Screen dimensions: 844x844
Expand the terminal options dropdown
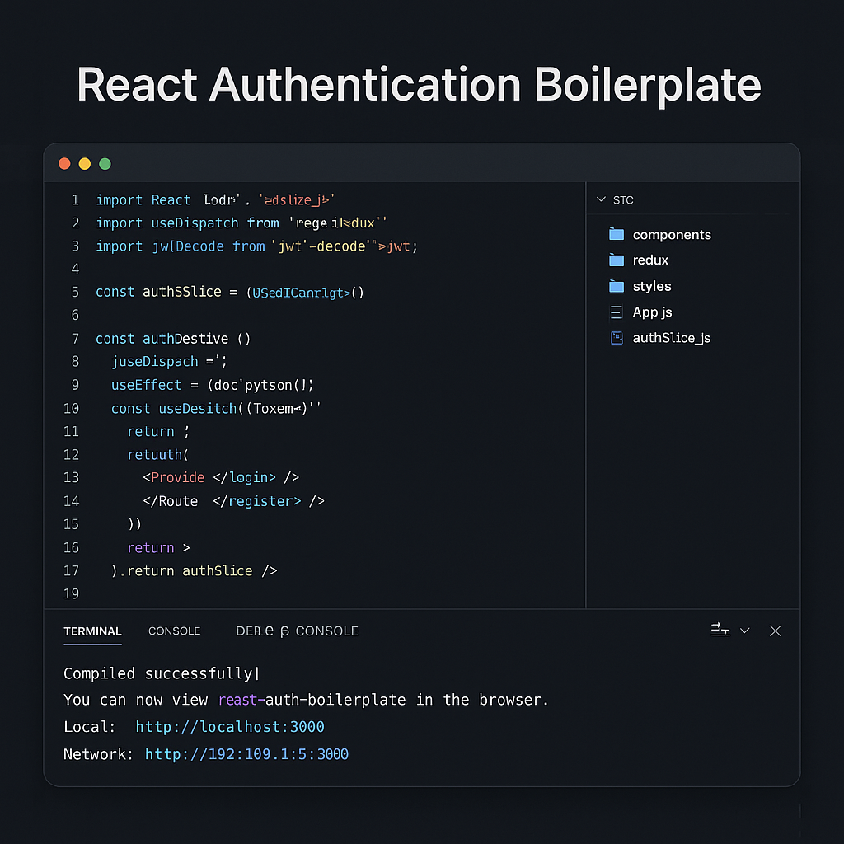point(745,630)
